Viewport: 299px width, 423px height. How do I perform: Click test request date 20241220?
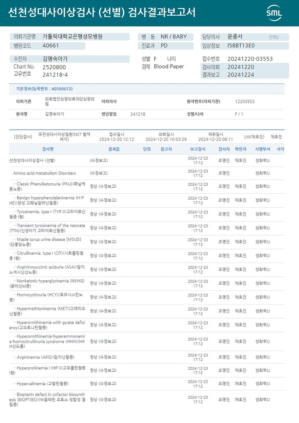point(241,67)
